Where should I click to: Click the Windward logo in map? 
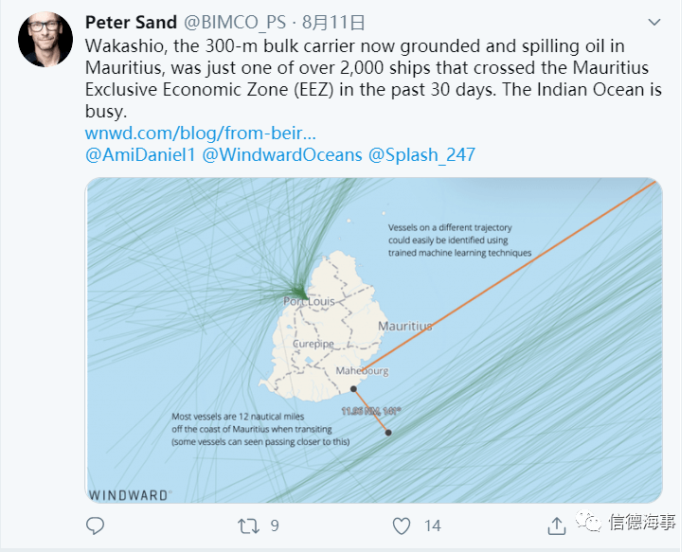pyautogui.click(x=129, y=495)
